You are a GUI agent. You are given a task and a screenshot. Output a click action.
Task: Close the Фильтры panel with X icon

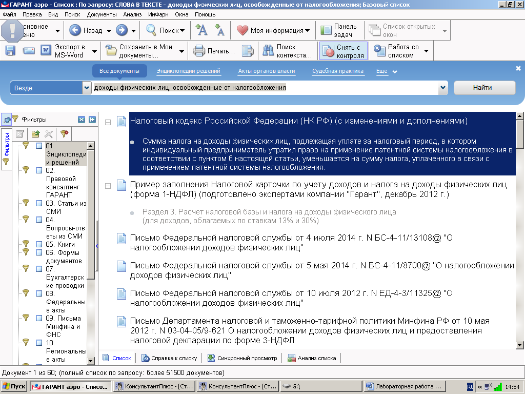(x=82, y=120)
